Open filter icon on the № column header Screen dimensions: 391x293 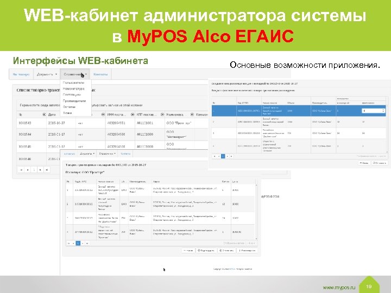pos(44,114)
